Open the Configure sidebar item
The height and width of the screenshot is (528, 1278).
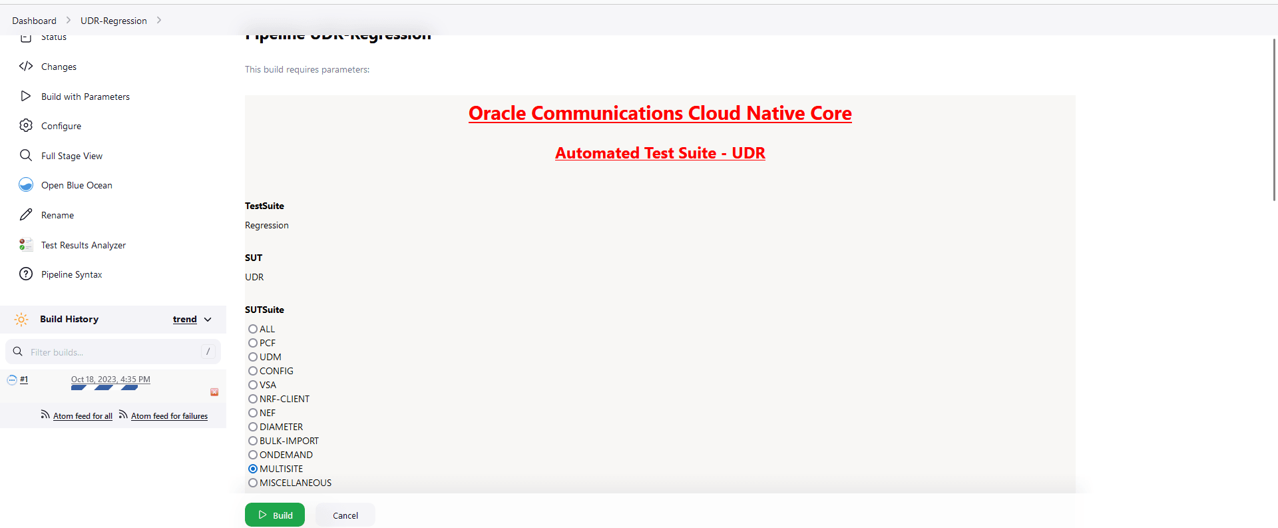[61, 126]
